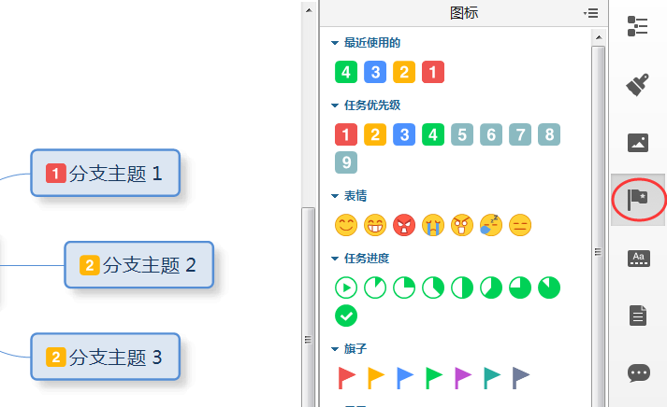Insert the grinning teeth emoticon
The width and height of the screenshot is (667, 407).
375,225
